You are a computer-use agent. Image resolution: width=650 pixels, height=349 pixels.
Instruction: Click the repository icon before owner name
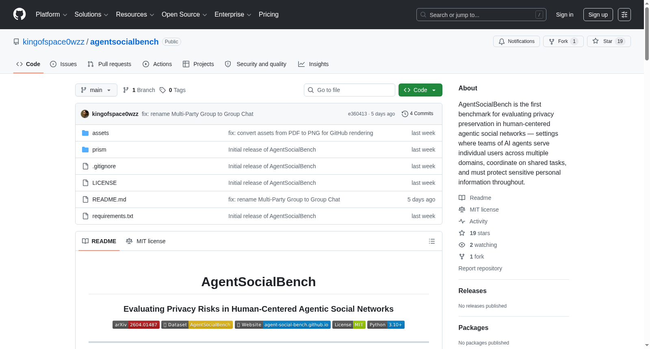[16, 42]
